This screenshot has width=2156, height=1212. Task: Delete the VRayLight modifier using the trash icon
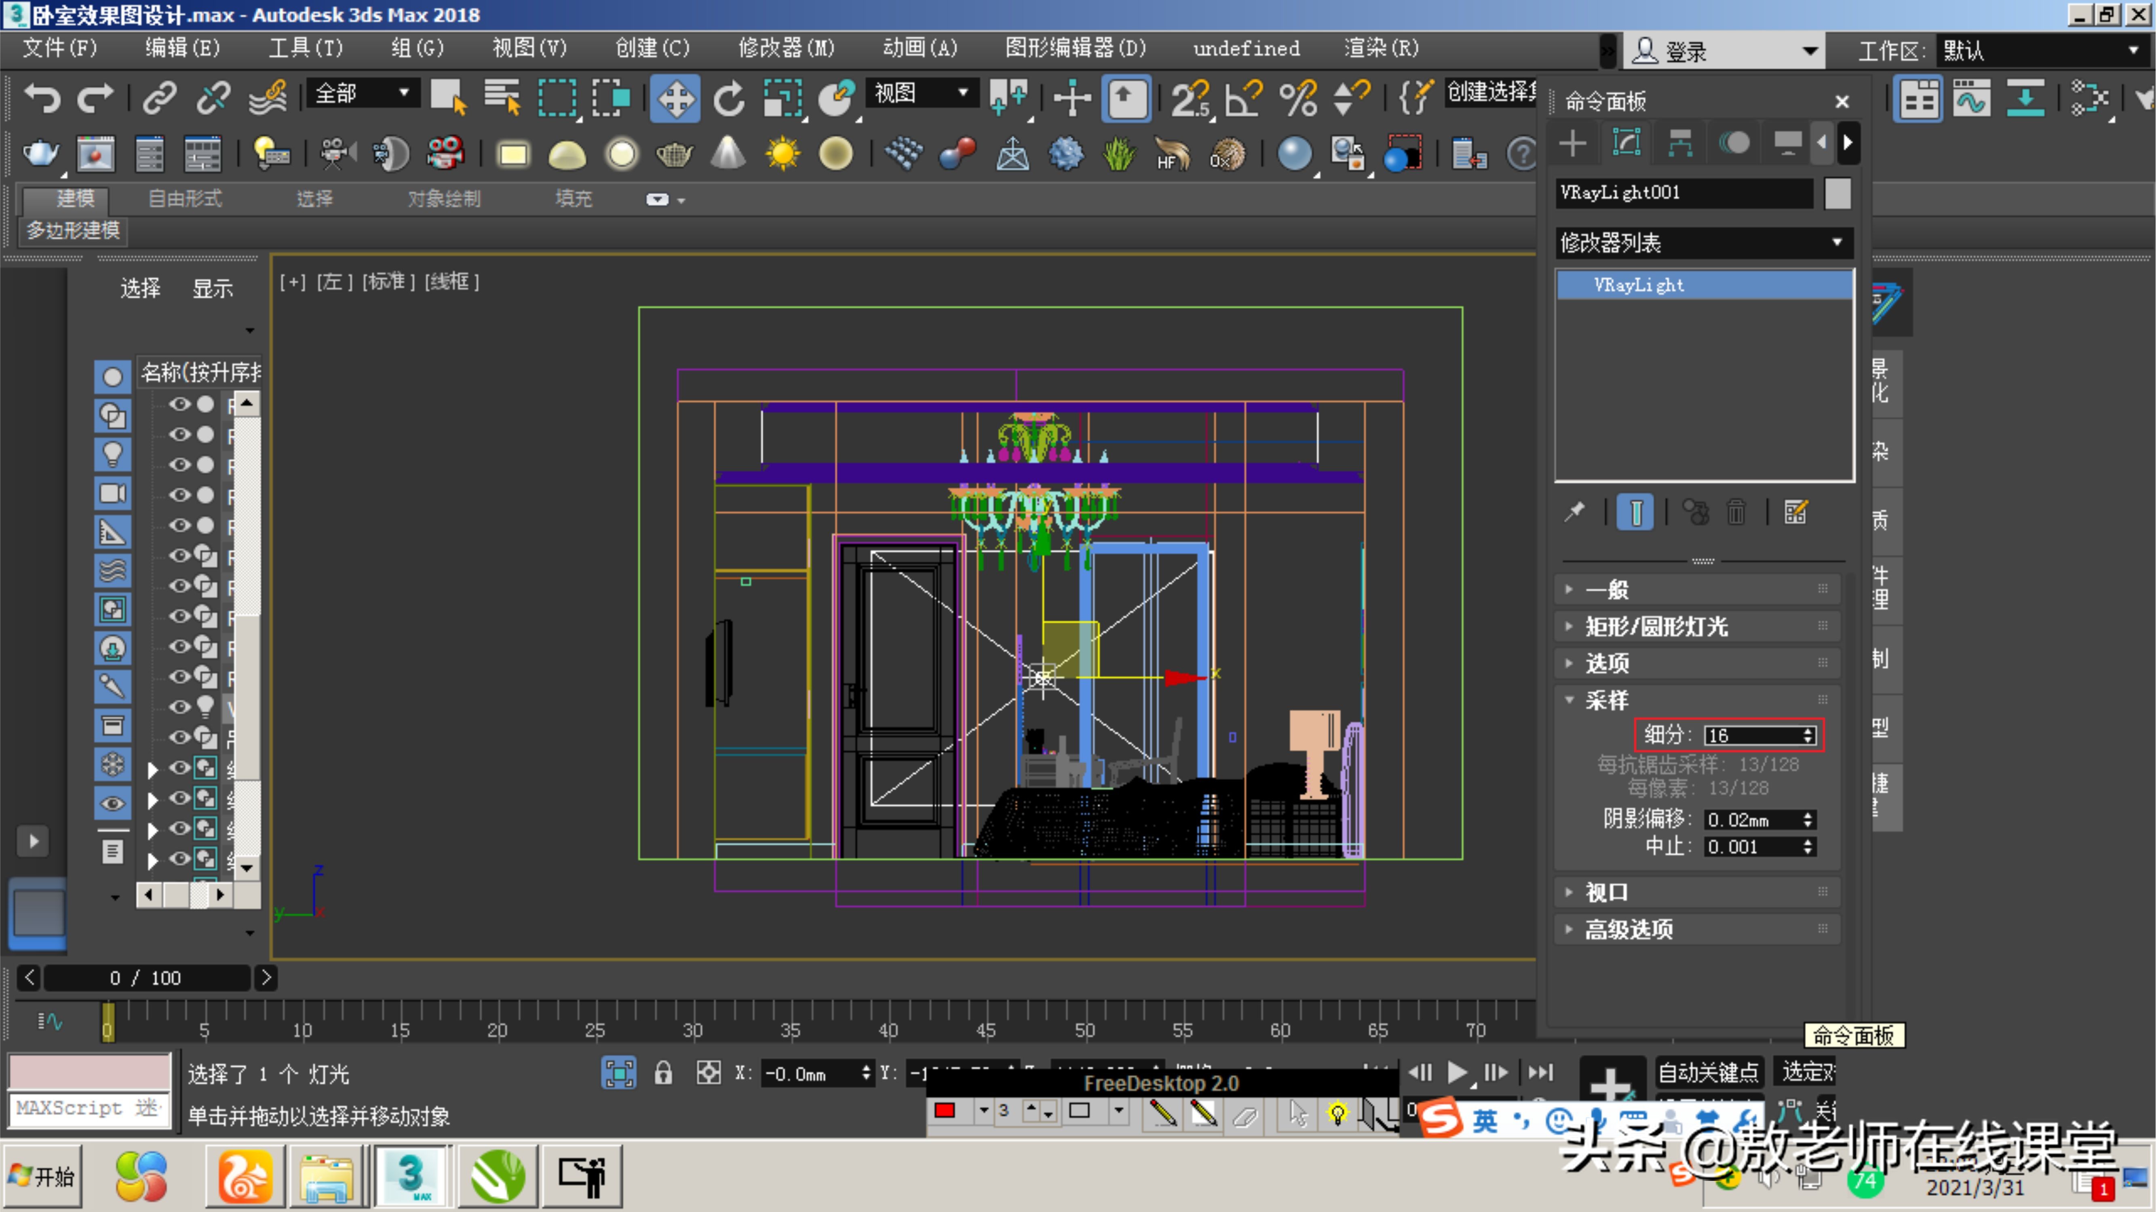point(1737,511)
